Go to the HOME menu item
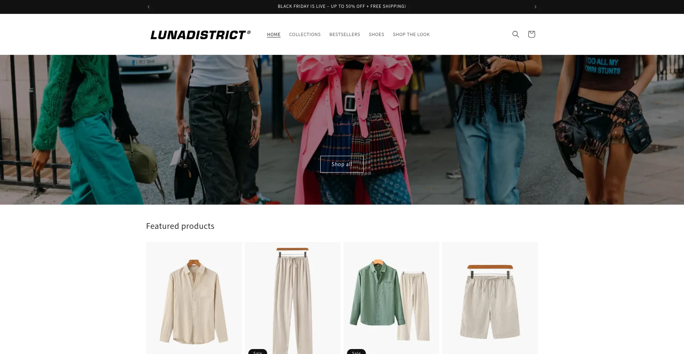The image size is (684, 354). click(274, 35)
